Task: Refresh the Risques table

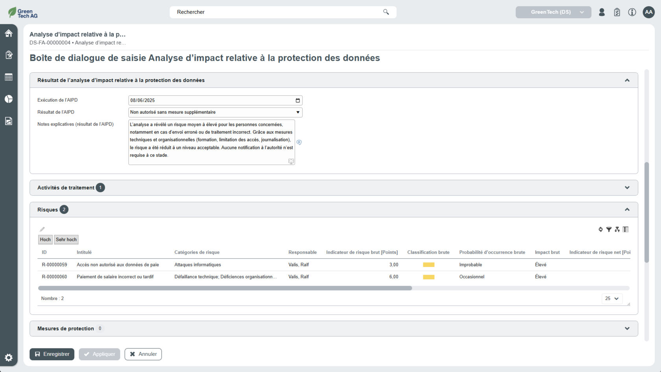Action: coord(600,229)
